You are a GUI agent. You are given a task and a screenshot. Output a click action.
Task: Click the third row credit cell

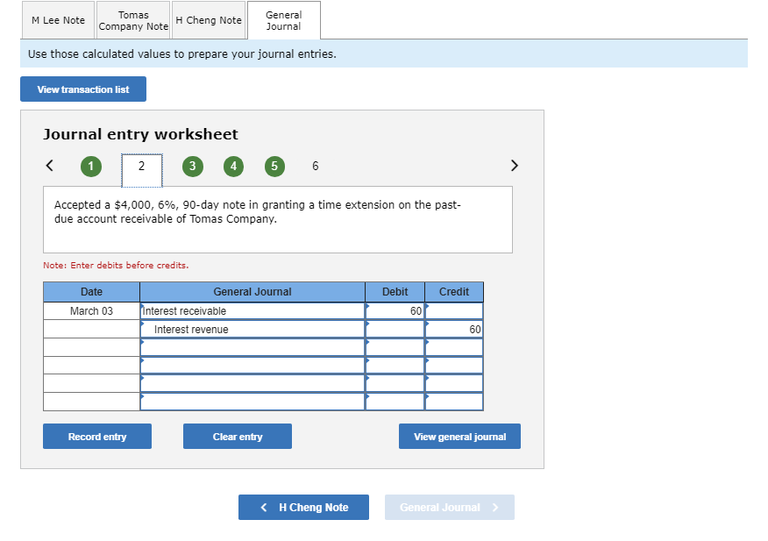point(454,347)
